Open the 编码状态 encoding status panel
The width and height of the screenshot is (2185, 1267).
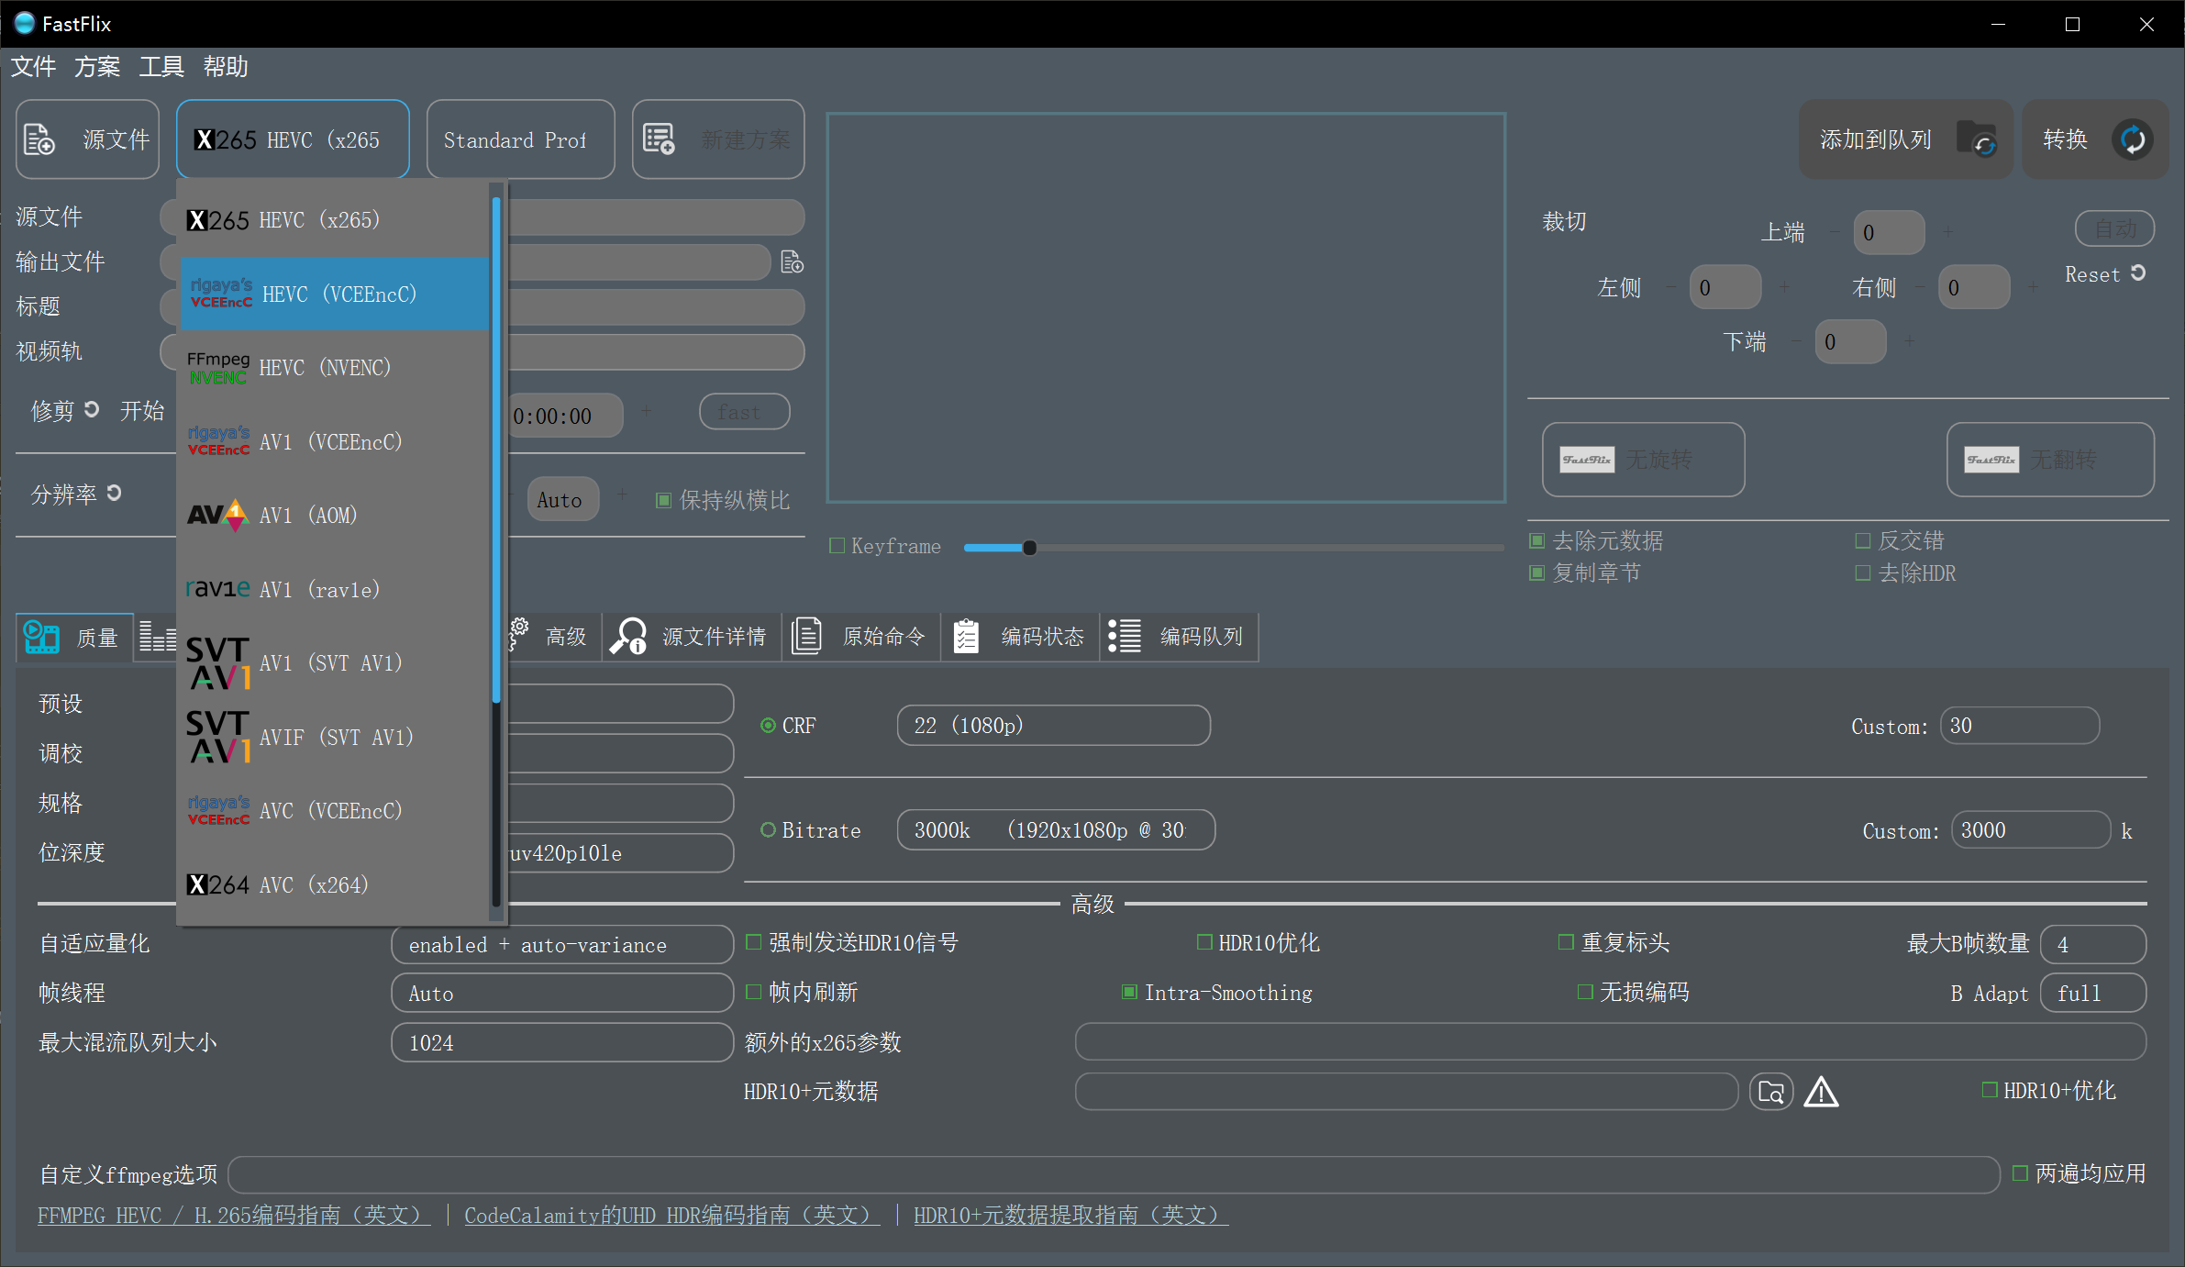[x=966, y=636]
